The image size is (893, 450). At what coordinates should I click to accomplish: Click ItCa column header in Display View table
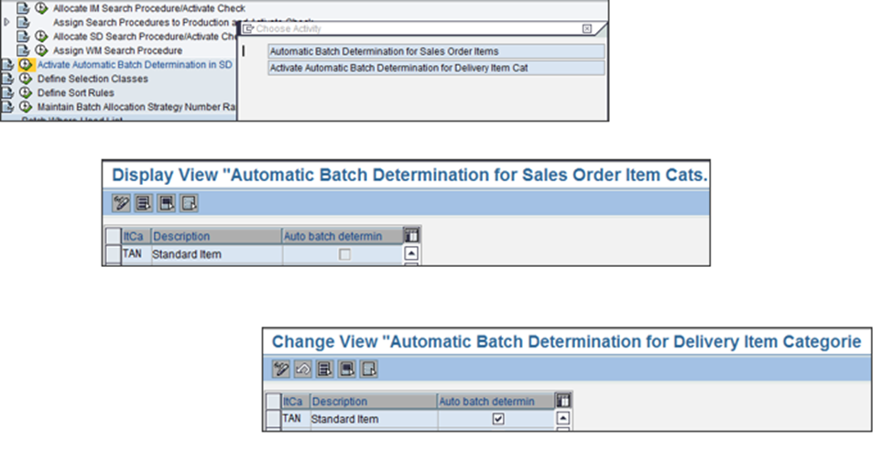click(136, 236)
